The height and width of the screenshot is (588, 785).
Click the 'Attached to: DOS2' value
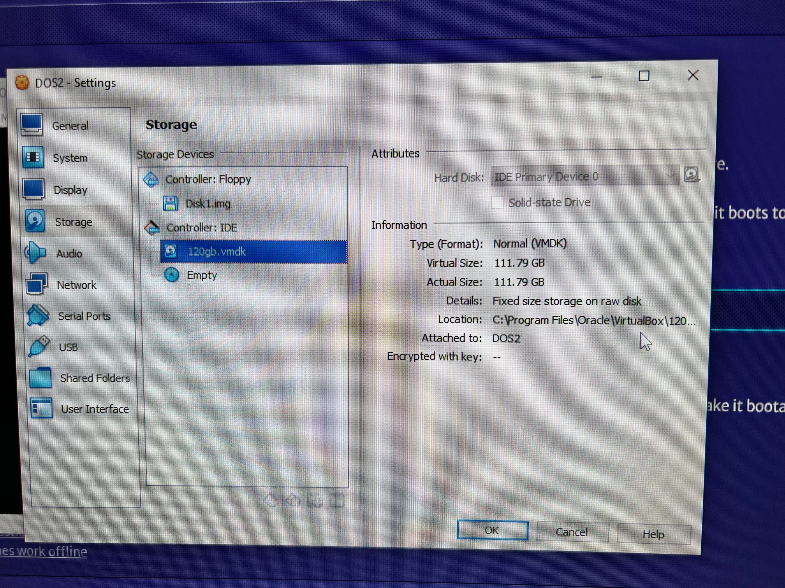point(506,338)
